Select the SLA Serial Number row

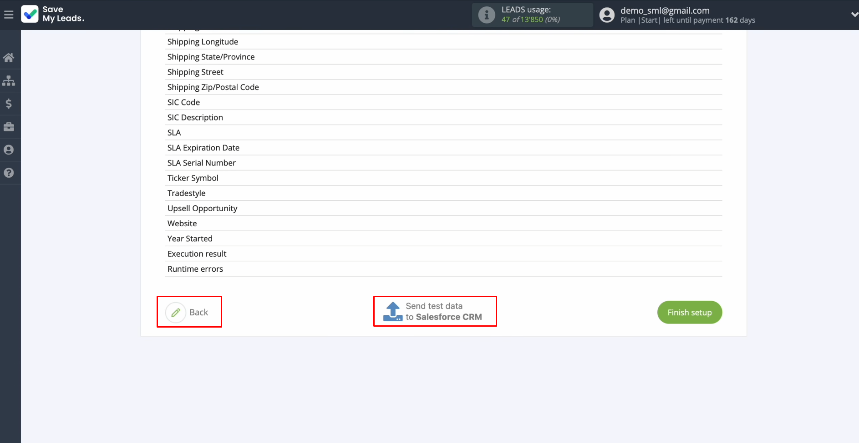443,163
